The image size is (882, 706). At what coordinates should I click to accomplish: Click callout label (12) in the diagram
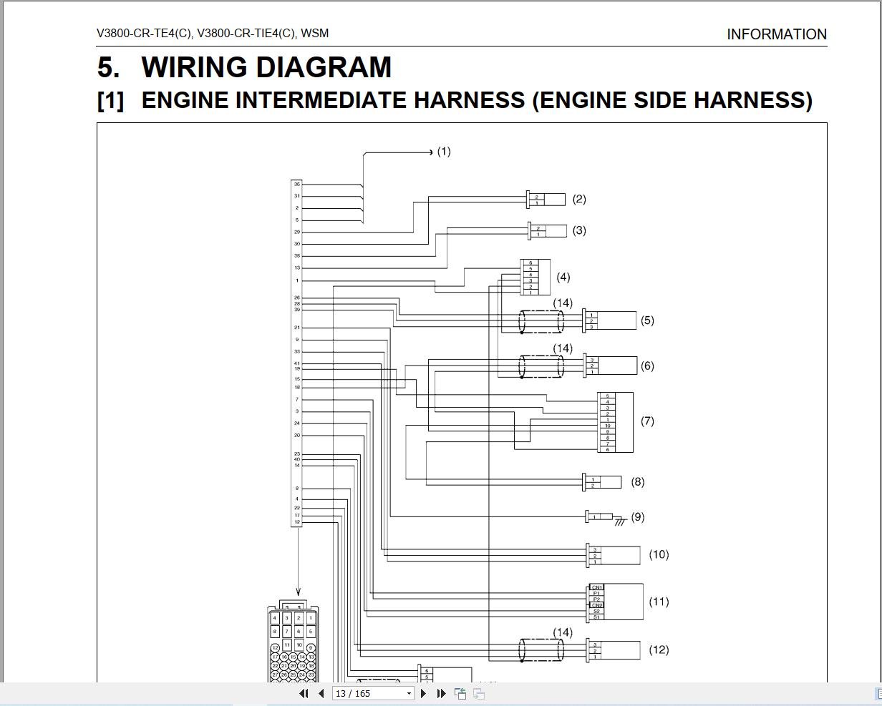(x=659, y=649)
